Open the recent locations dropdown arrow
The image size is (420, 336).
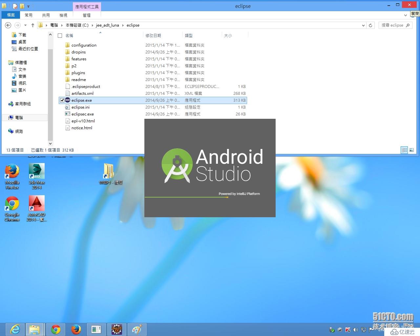25,25
